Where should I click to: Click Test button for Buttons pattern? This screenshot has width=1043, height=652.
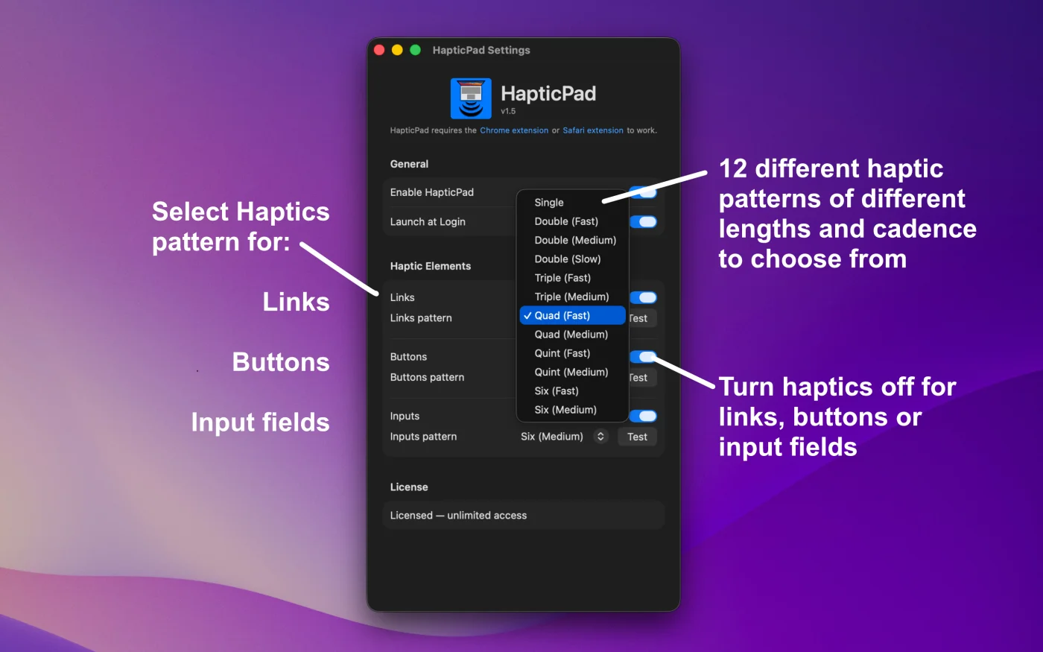point(642,378)
